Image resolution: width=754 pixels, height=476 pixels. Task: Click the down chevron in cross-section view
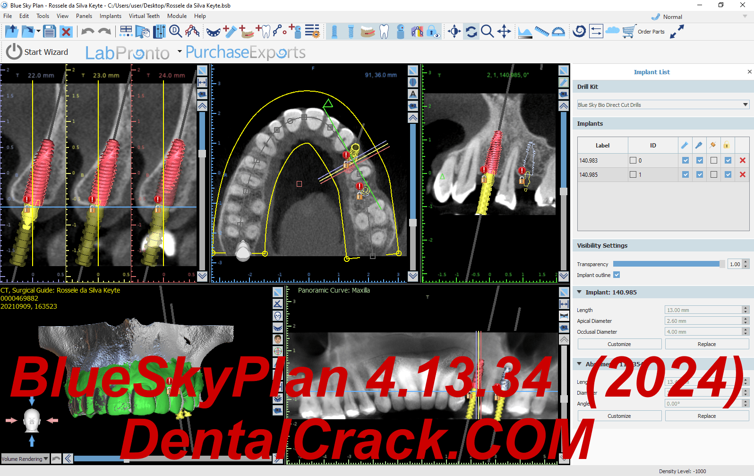202,276
